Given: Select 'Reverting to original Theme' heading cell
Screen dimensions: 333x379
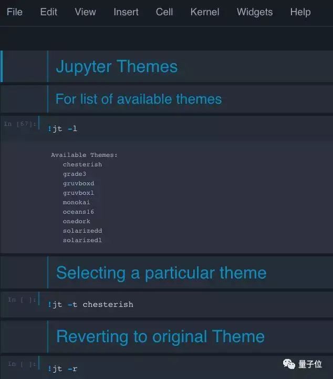Looking at the screenshot, I should pos(166,336).
